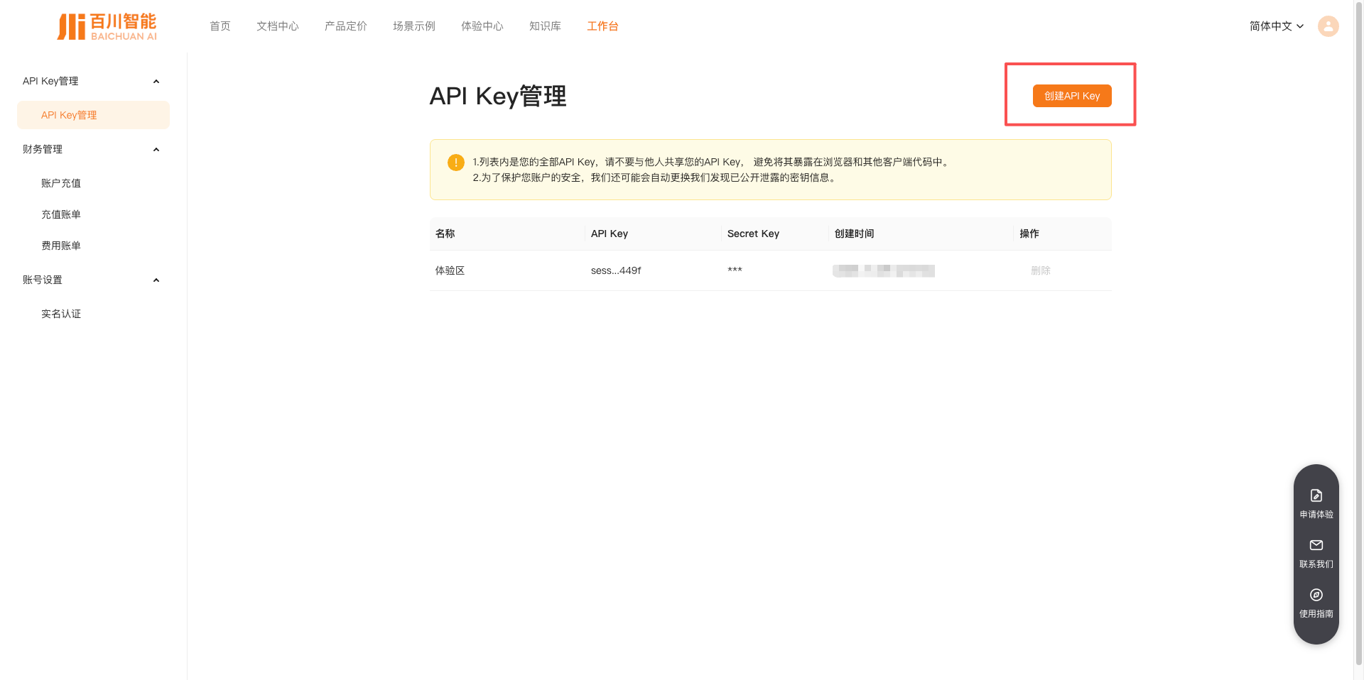Click 删除 for the 体验区 key
Screen dimensions: 1364x680
coord(1040,270)
